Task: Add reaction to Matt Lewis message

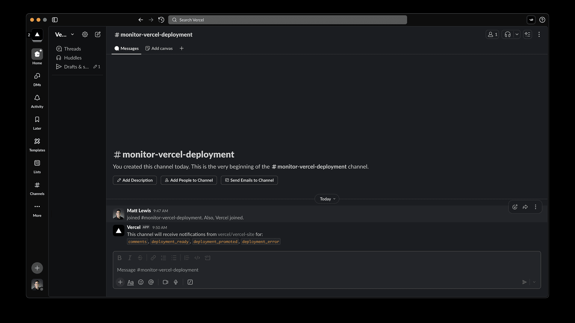Action: point(515,207)
